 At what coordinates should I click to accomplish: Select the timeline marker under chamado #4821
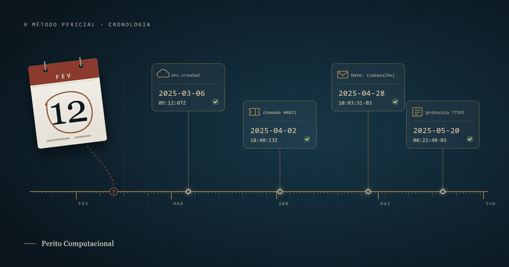tap(280, 192)
